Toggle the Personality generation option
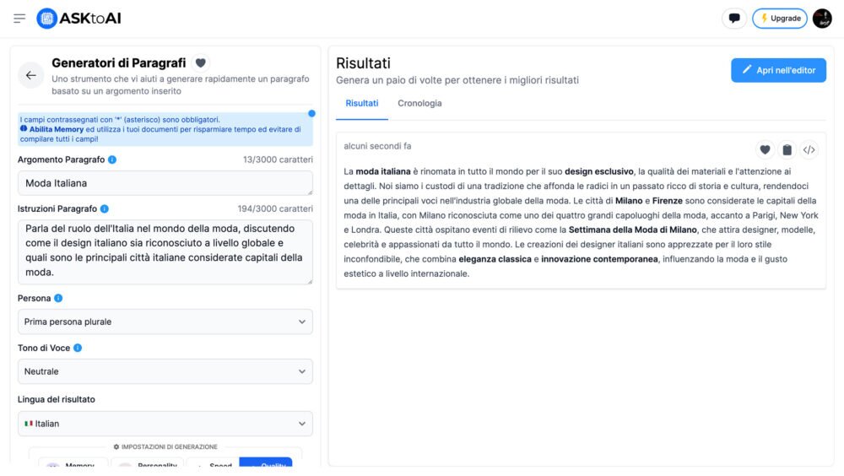The width and height of the screenshot is (844, 476). coord(149,465)
